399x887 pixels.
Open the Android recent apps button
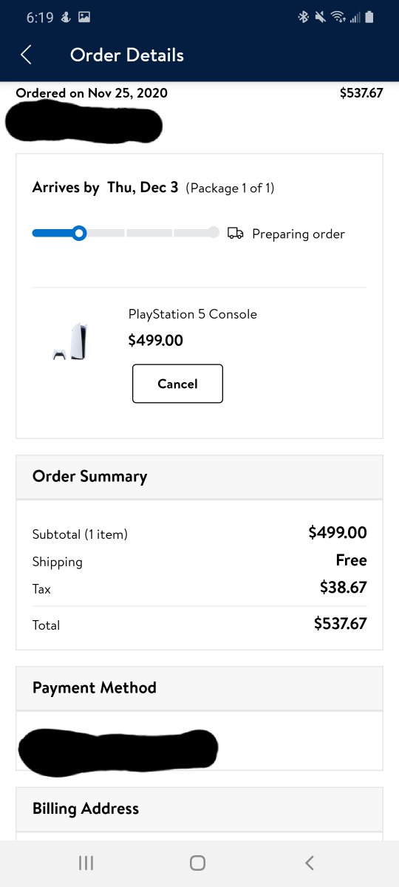coord(86,863)
